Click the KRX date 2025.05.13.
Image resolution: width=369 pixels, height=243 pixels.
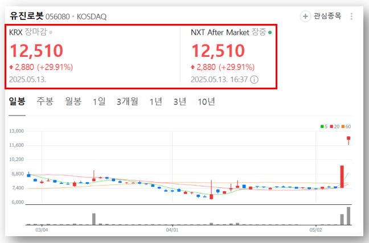click(27, 80)
